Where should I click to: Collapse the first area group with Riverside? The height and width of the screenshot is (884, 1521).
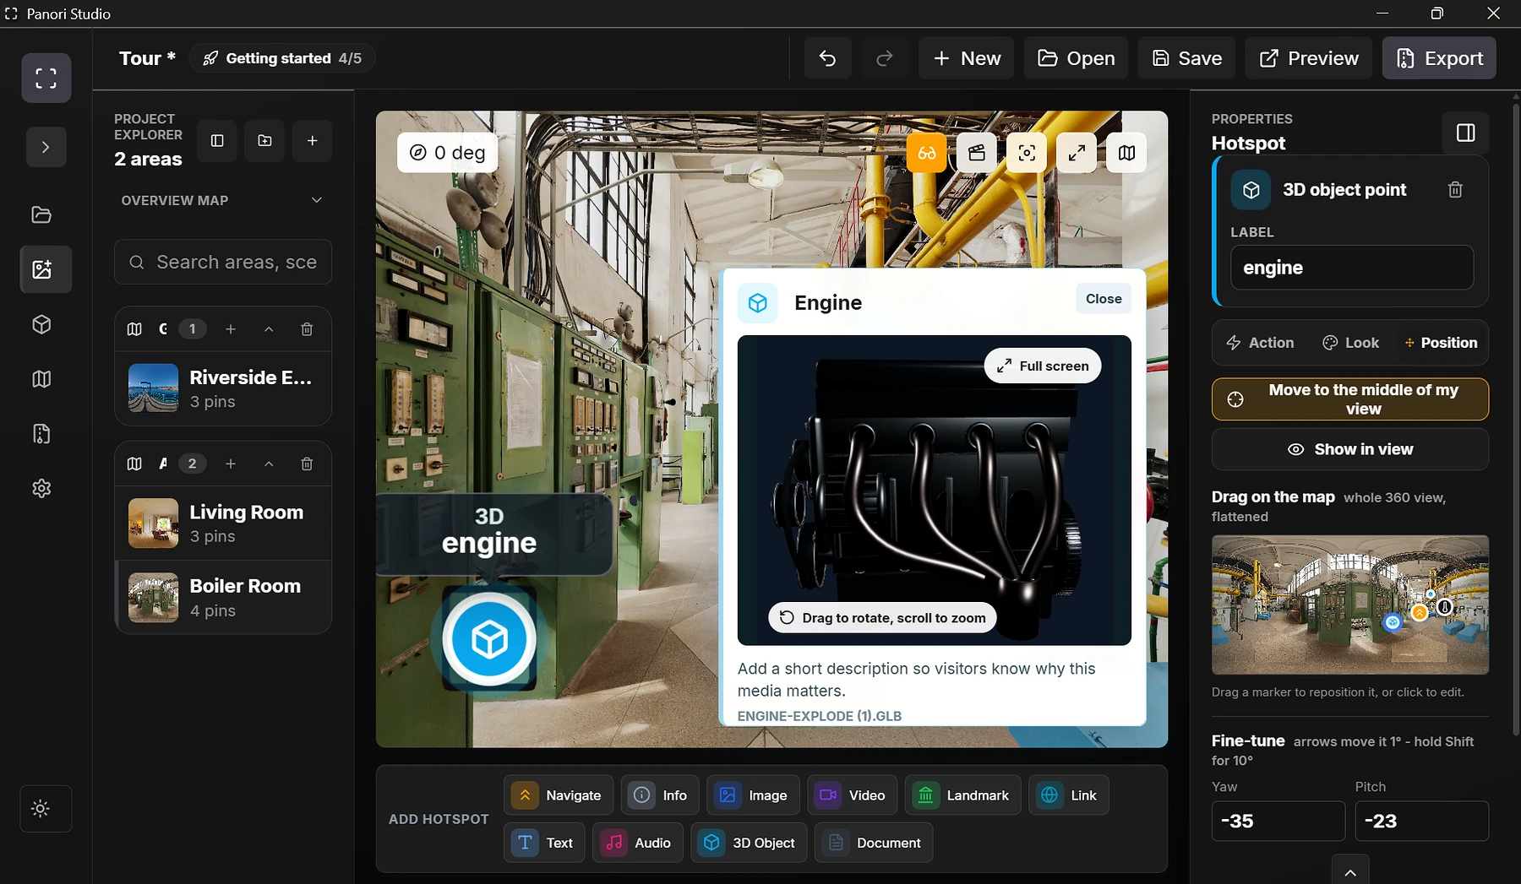pyautogui.click(x=269, y=329)
